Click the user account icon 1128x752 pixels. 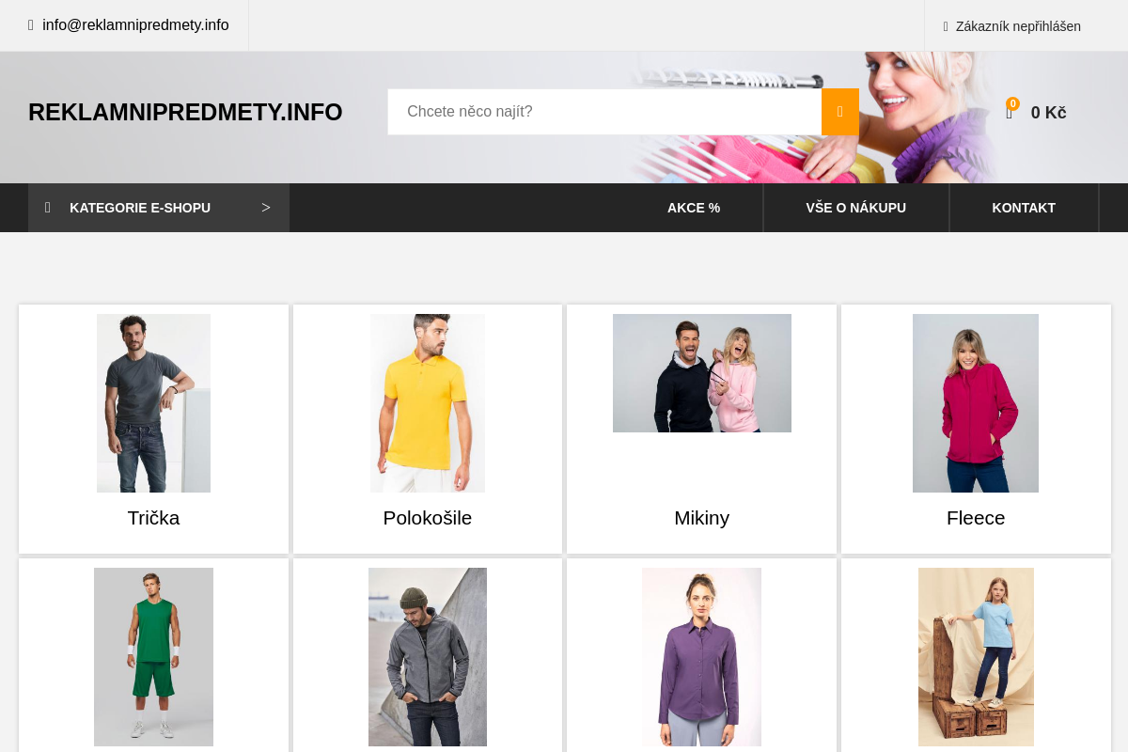coord(946,26)
